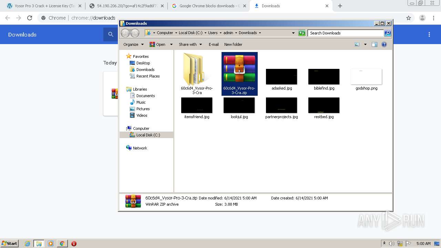Bookmark this page star icon
This screenshot has width=441, height=248.
click(409, 18)
